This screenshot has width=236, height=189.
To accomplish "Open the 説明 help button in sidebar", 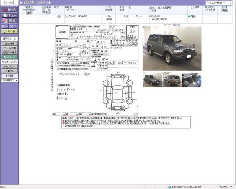I will 9,20.
